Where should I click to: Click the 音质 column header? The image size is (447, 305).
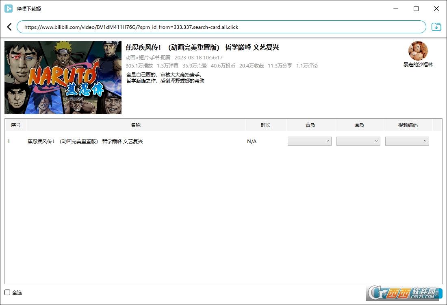310,125
